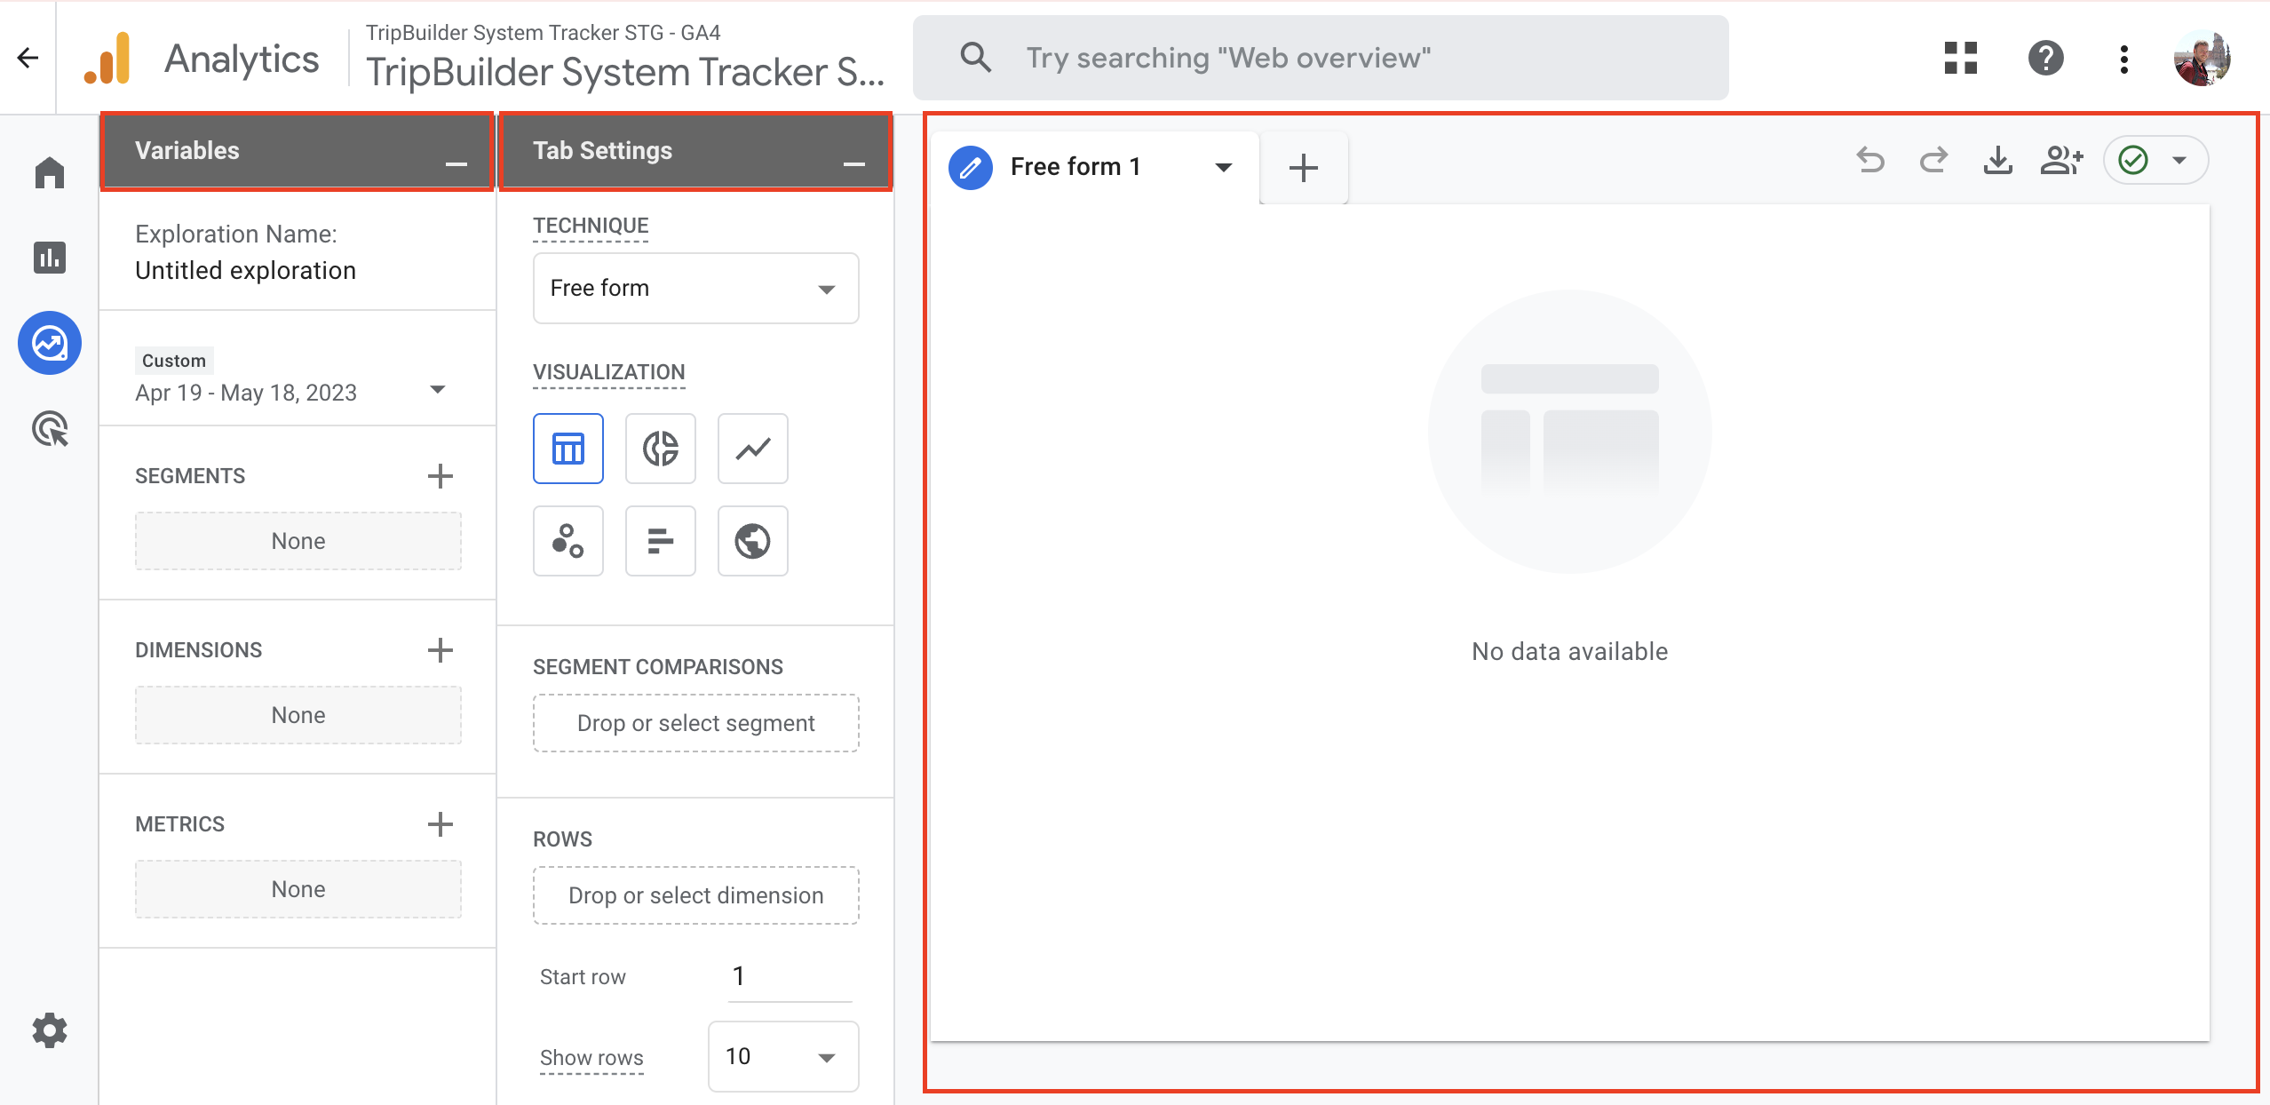Click the Google Analytics logo

[108, 59]
